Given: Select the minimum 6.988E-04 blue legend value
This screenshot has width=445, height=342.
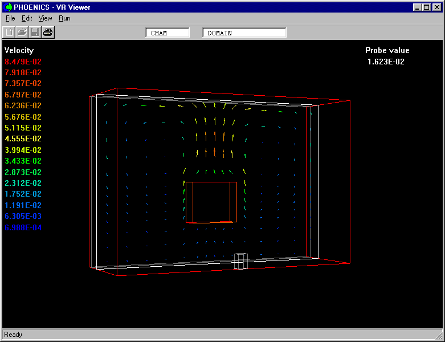Looking at the screenshot, I should 23,227.
